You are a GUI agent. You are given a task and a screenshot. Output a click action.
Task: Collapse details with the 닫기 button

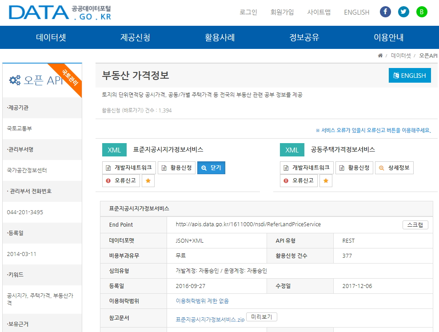tap(212, 168)
